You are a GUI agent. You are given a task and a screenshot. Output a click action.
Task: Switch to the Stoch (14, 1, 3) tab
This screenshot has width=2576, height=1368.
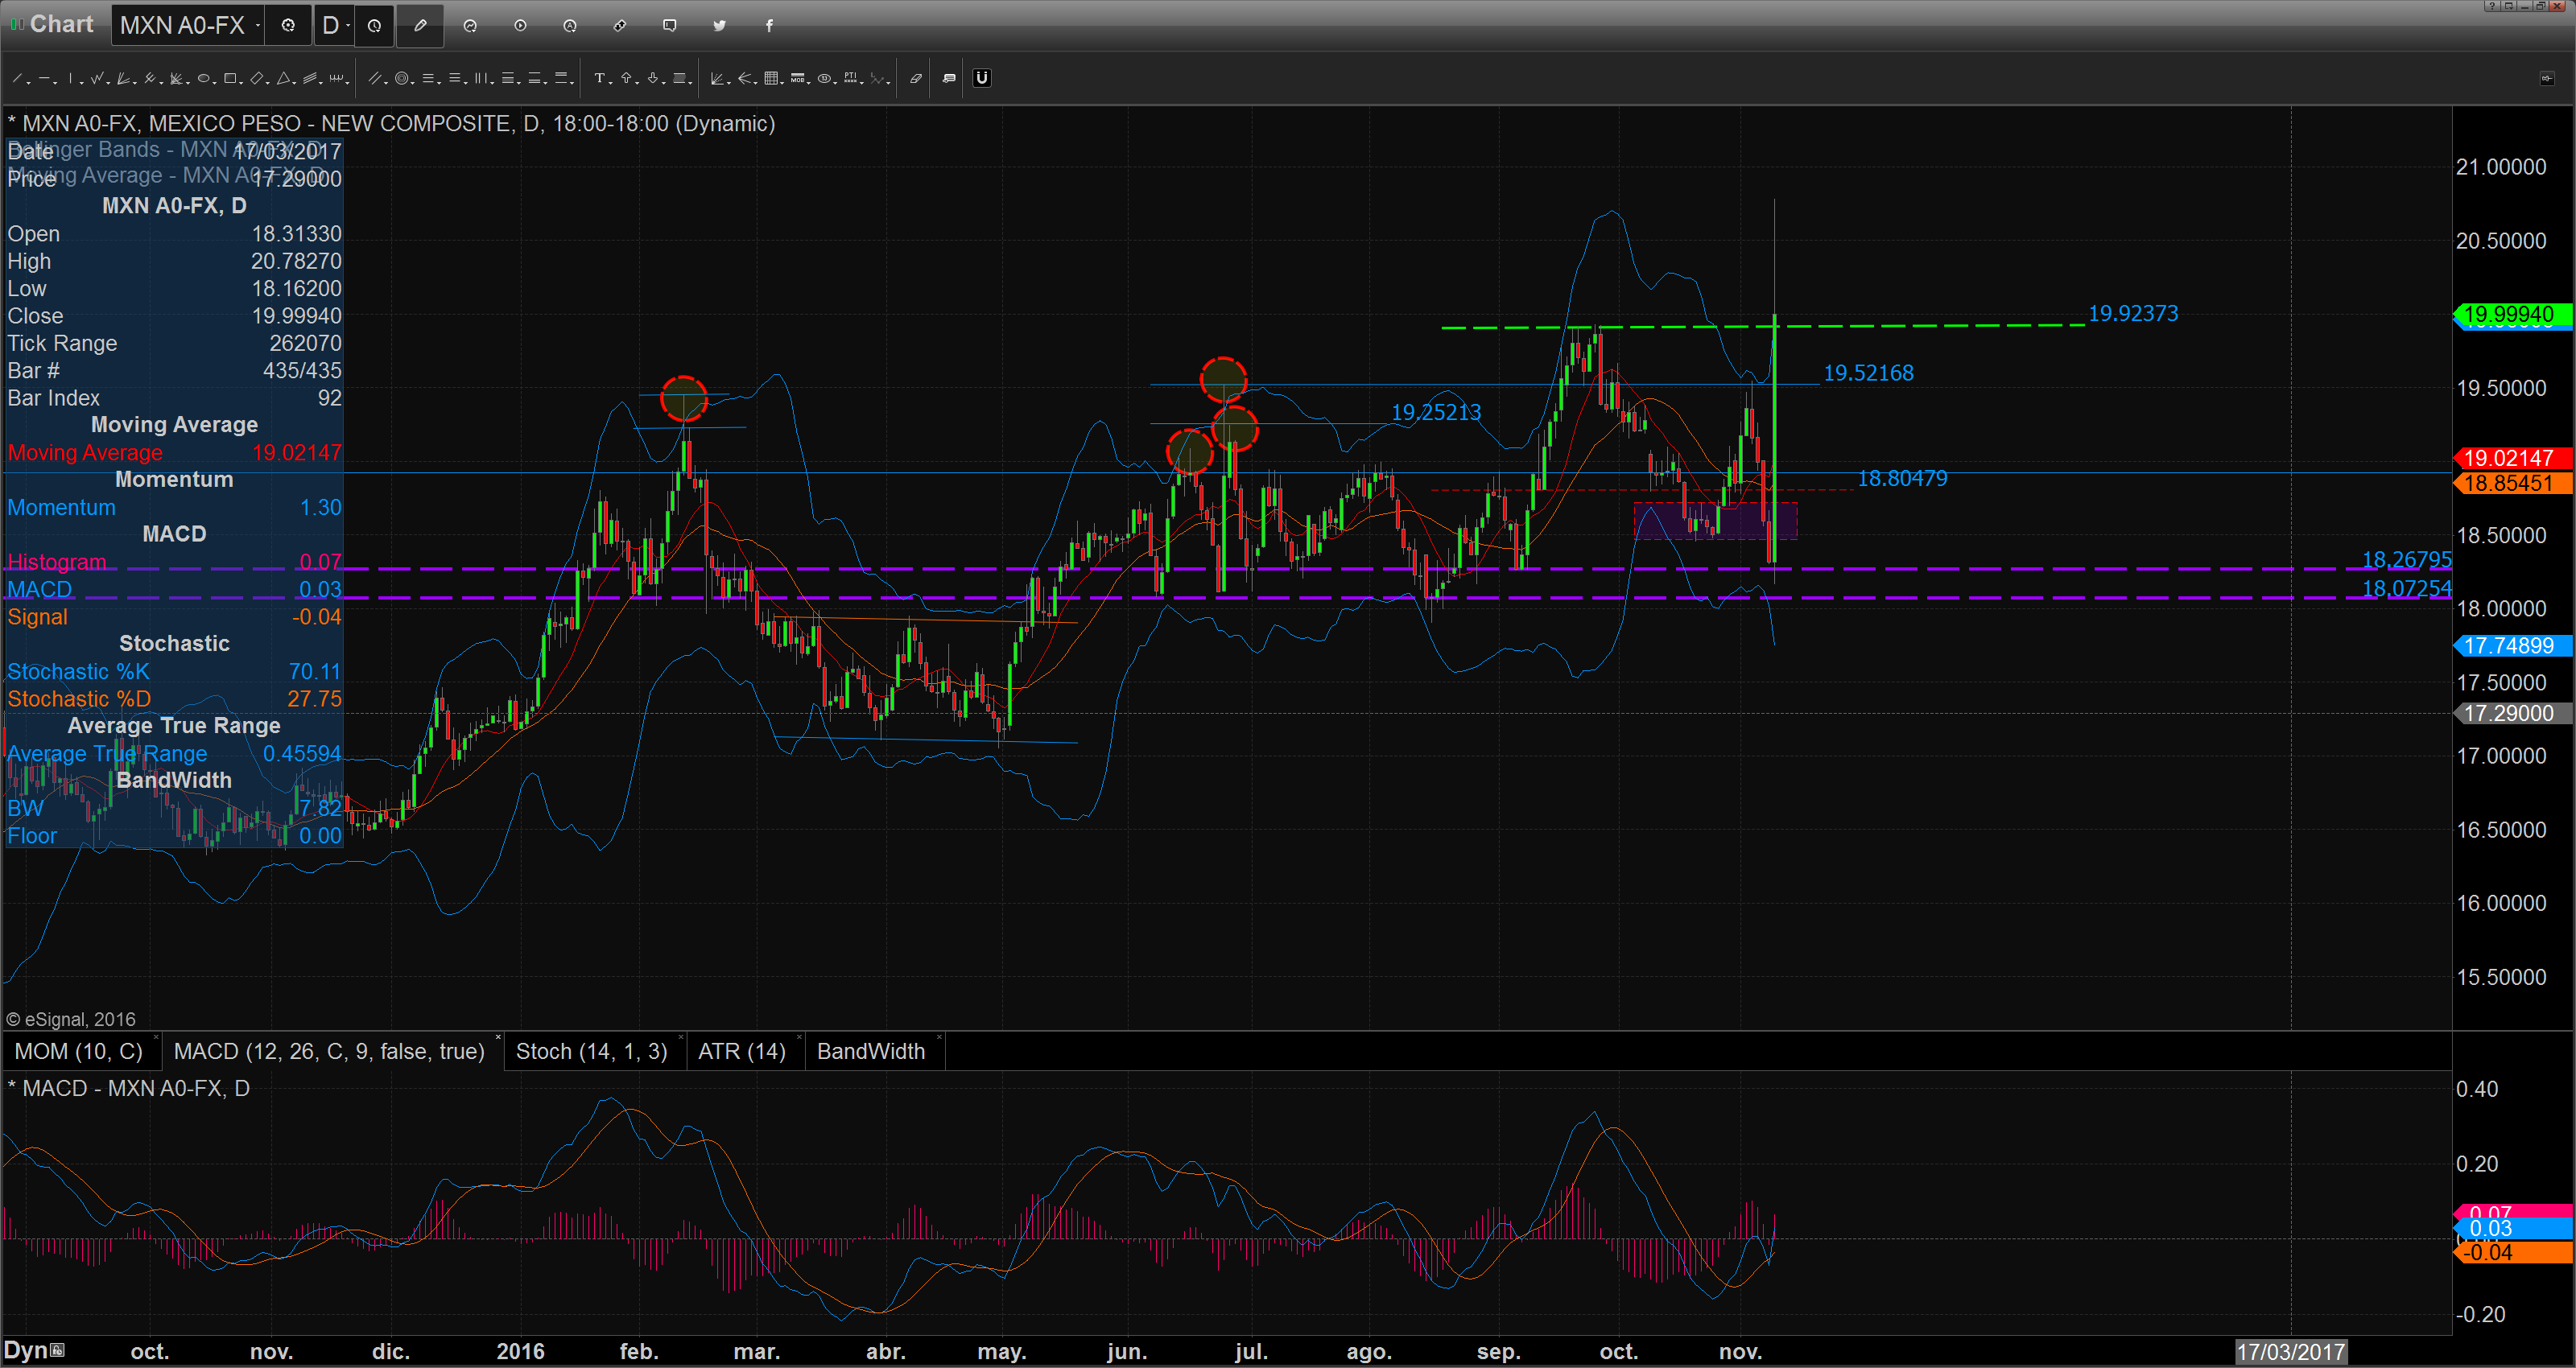coord(591,1052)
